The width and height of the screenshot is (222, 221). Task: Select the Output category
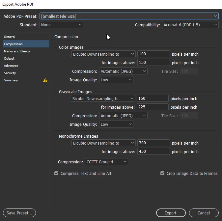click(26, 59)
